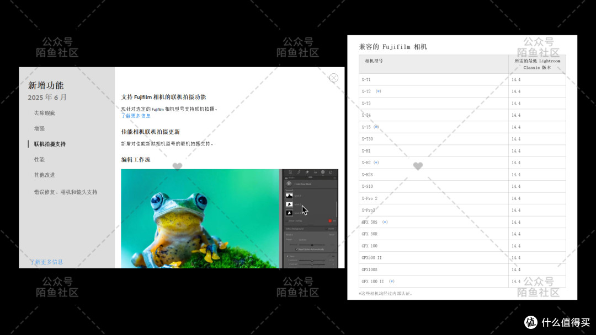
Task: Click the heading 支持 Fujifilm 相机的联机拍摄功能
Action: (163, 97)
